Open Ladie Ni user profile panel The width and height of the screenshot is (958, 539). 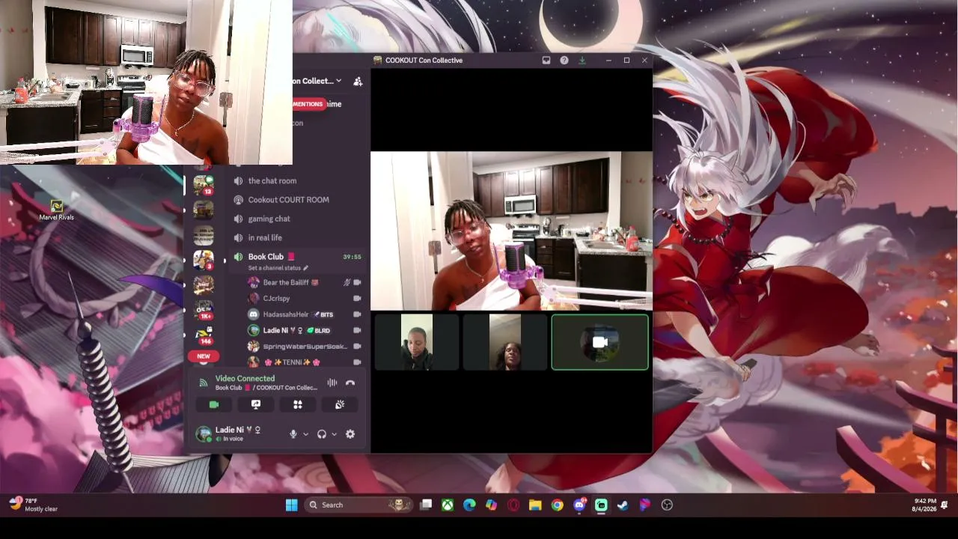[228, 434]
